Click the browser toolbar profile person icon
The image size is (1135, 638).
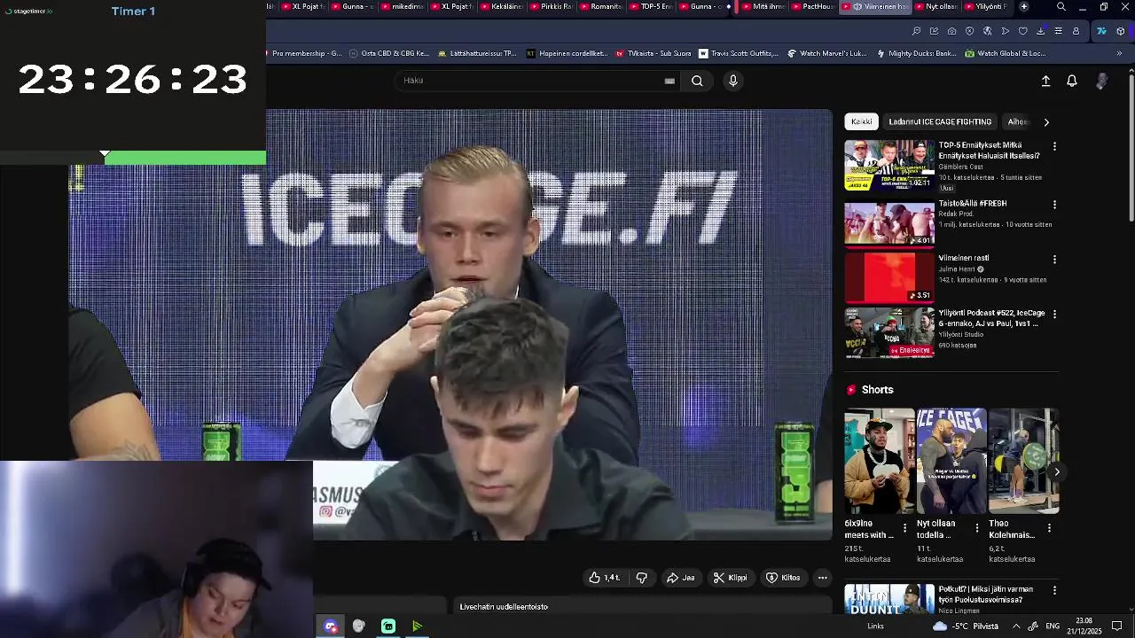[x=1076, y=31]
